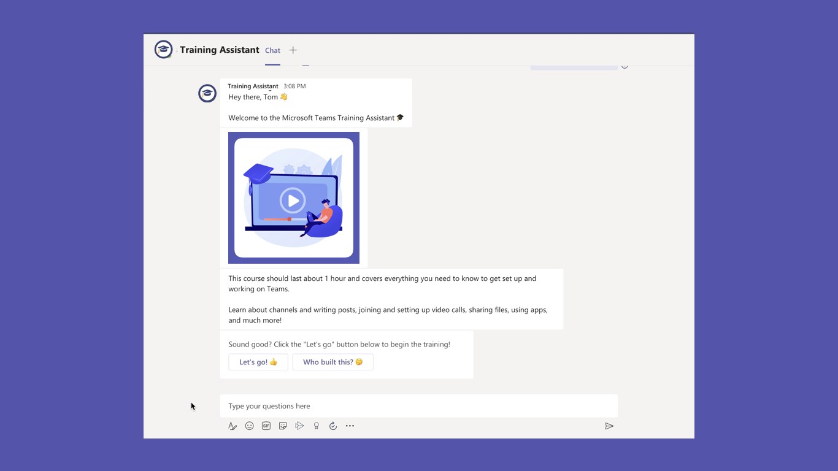
Task: Send the message with the arrow icon
Action: 609,426
